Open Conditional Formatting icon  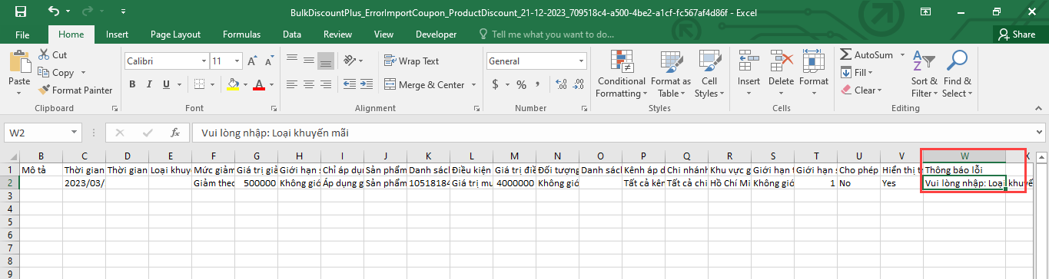(x=621, y=61)
